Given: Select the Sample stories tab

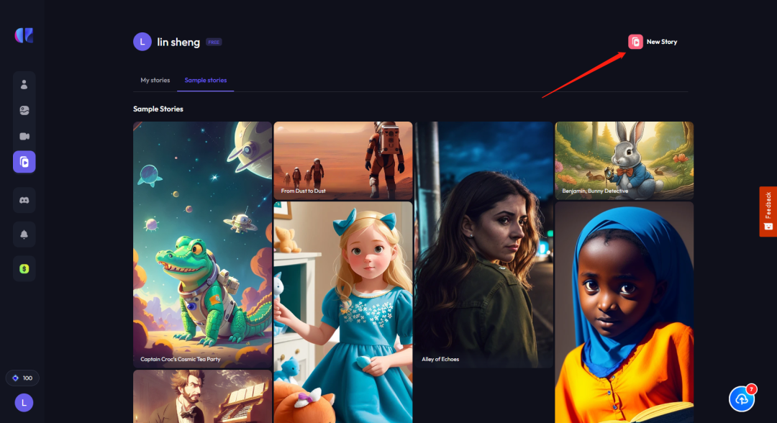Looking at the screenshot, I should click(x=206, y=81).
